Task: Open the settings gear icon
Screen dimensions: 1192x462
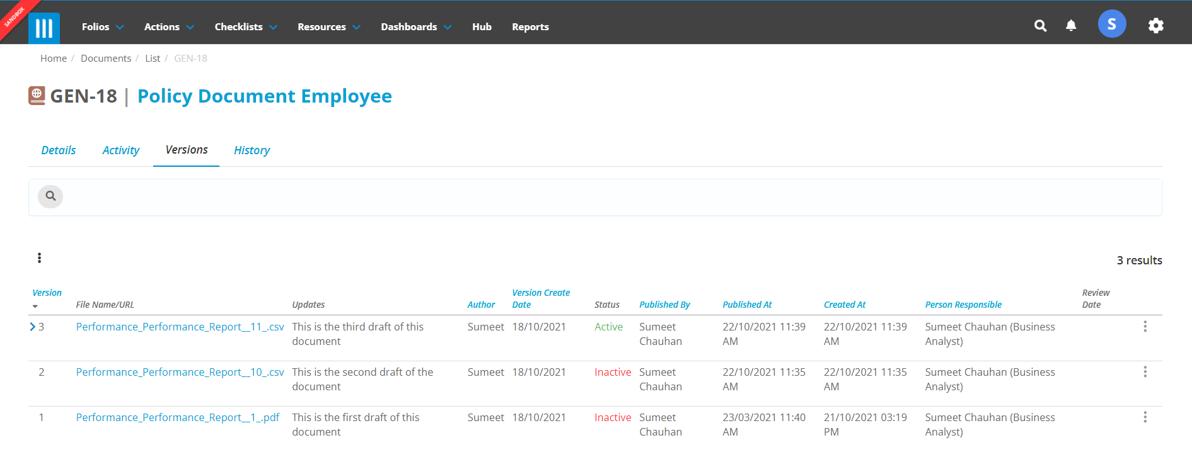Action: click(x=1155, y=26)
